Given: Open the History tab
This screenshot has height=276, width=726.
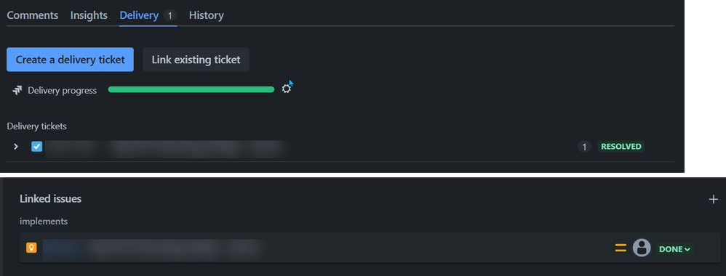Looking at the screenshot, I should tap(206, 15).
